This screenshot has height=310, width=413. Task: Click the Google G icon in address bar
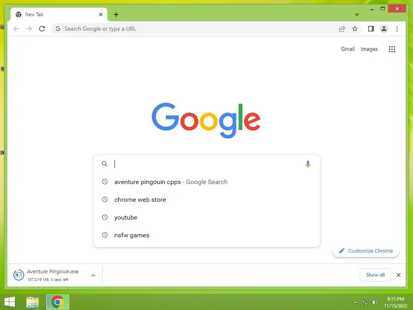click(x=58, y=29)
